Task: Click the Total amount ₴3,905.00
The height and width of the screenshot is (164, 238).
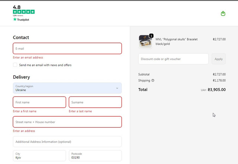Action: click(216, 89)
